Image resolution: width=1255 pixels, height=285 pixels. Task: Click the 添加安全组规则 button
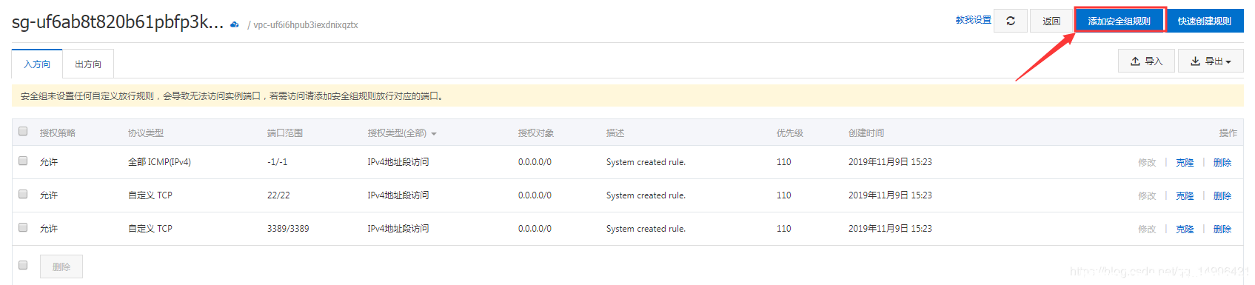pos(1120,21)
